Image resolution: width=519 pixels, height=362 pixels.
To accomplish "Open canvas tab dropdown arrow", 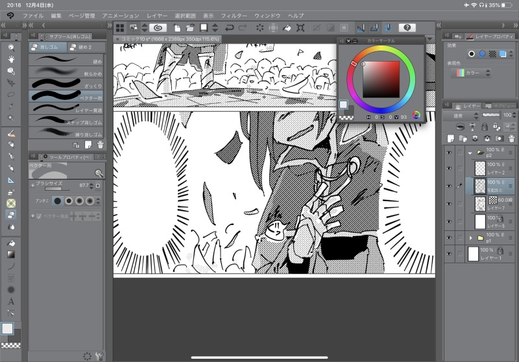I will [x=429, y=39].
